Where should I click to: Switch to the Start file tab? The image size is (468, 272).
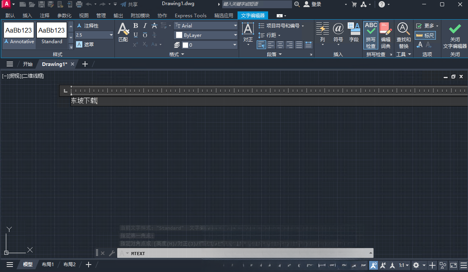[x=28, y=64]
